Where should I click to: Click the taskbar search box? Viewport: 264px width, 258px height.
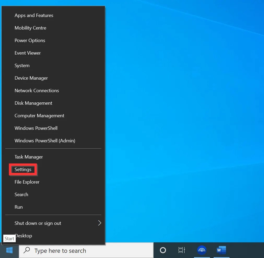[x=86, y=250]
